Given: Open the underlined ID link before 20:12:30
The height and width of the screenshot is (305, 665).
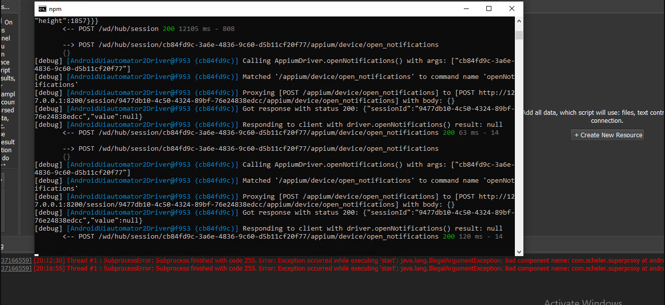Looking at the screenshot, I should tap(16, 261).
